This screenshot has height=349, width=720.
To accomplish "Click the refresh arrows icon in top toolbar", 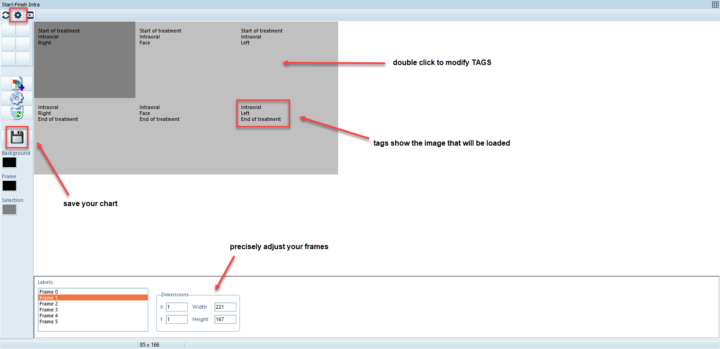I will [6, 15].
